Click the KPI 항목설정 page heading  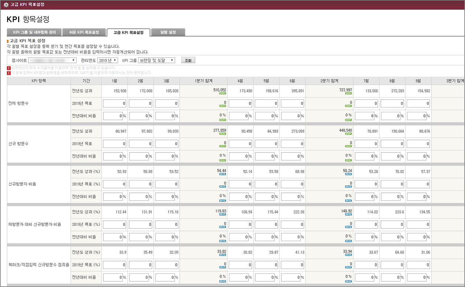pos(28,19)
